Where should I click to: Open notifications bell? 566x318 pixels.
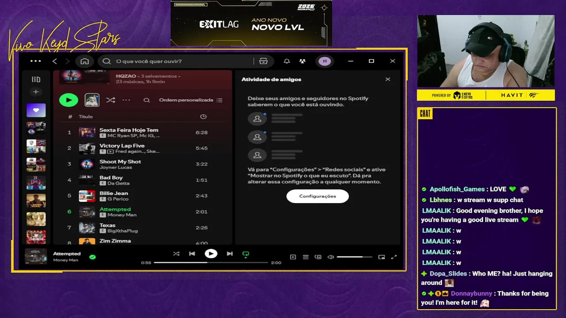[x=287, y=61]
